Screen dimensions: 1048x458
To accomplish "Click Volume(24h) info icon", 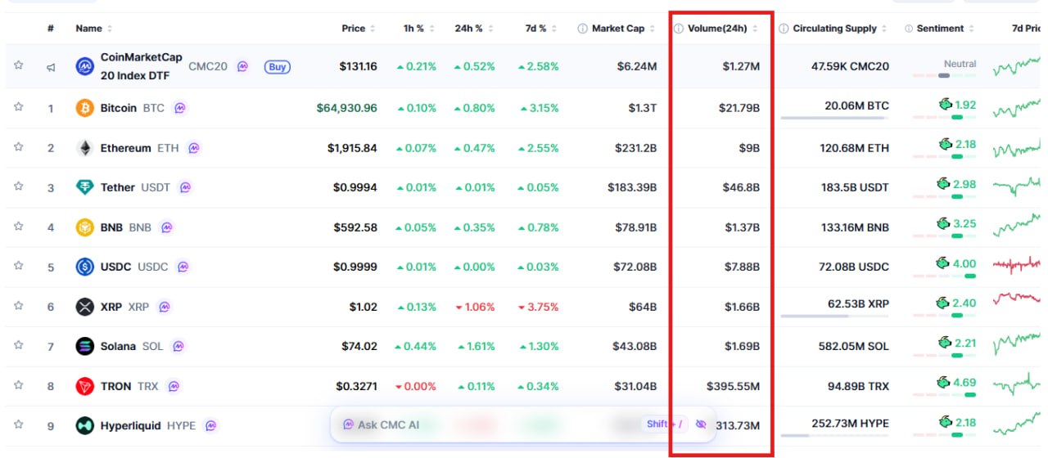I will [x=679, y=29].
